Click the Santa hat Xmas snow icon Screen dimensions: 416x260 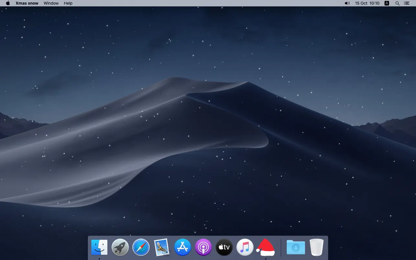pyautogui.click(x=265, y=247)
